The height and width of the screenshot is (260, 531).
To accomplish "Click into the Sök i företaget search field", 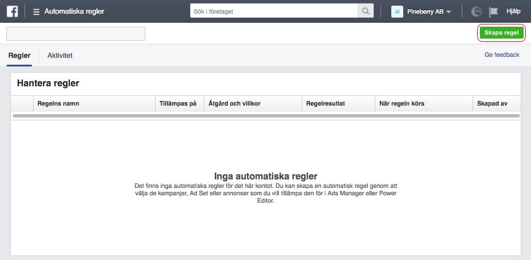I will 274,11.
